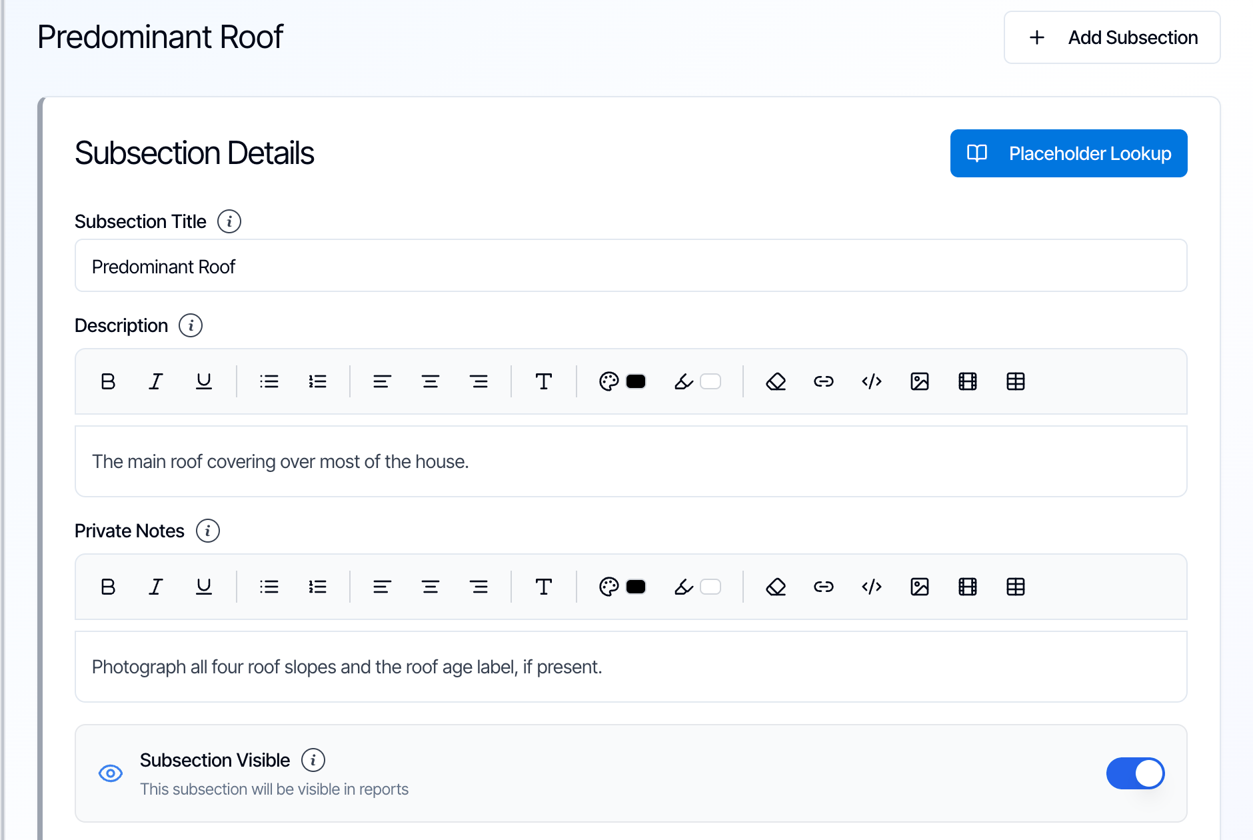Click the Add Subsection button
Screen dimensions: 1253x840
click(x=1112, y=37)
